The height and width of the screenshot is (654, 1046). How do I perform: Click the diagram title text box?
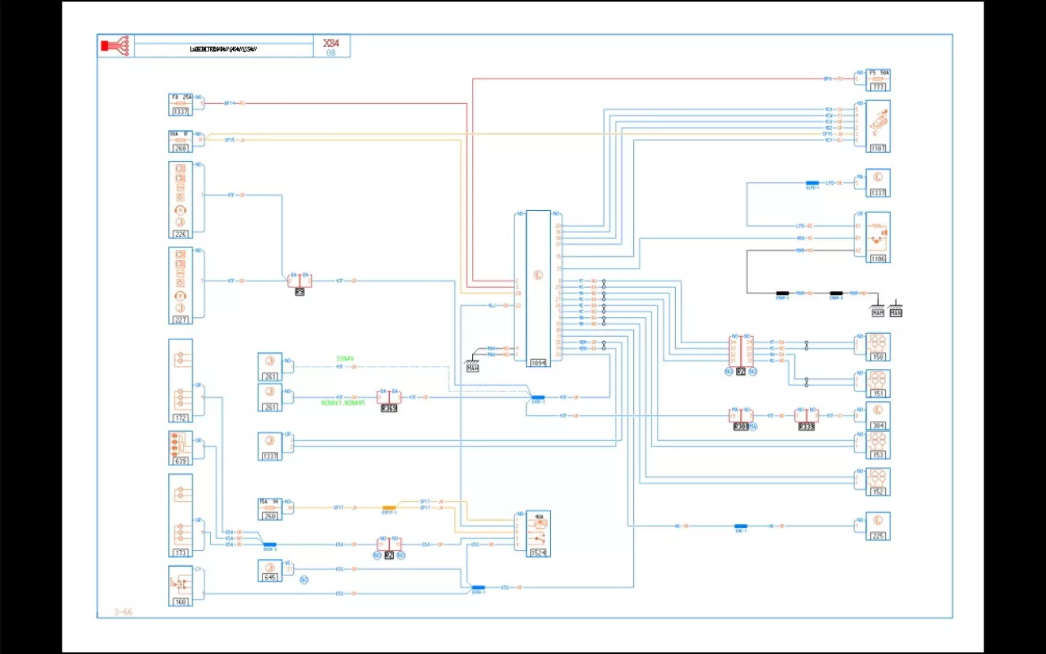pyautogui.click(x=224, y=49)
